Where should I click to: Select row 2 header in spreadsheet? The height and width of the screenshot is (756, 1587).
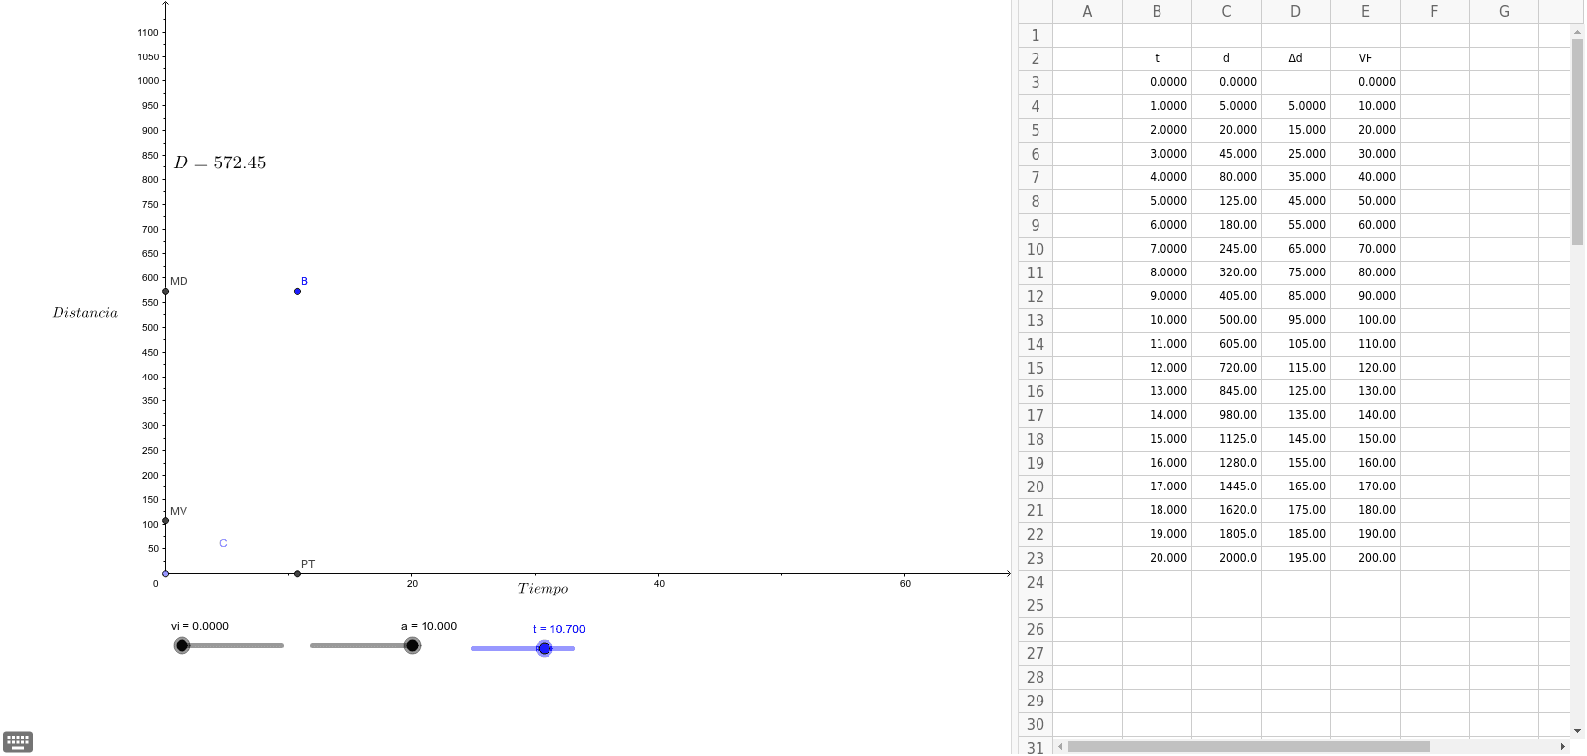tap(1036, 58)
